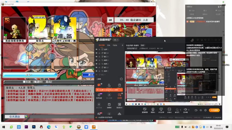
Task: Click the record camera icon beside settings
Action: click(196, 110)
